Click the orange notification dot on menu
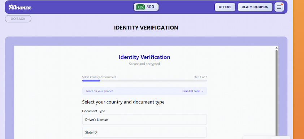 282,4
